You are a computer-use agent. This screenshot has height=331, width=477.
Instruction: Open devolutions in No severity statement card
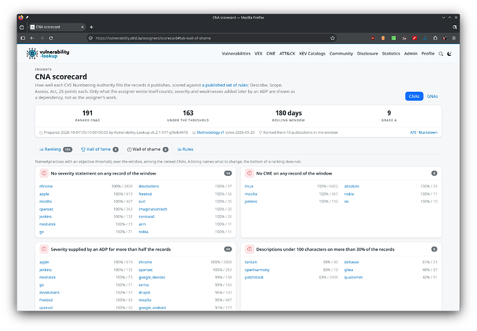point(149,186)
